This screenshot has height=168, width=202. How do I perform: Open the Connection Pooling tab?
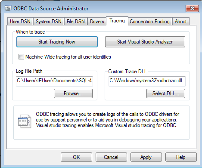pos(149,22)
